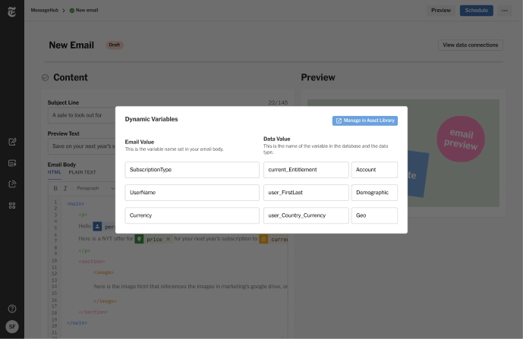
Task: Click View data connections button
Action: click(x=471, y=45)
